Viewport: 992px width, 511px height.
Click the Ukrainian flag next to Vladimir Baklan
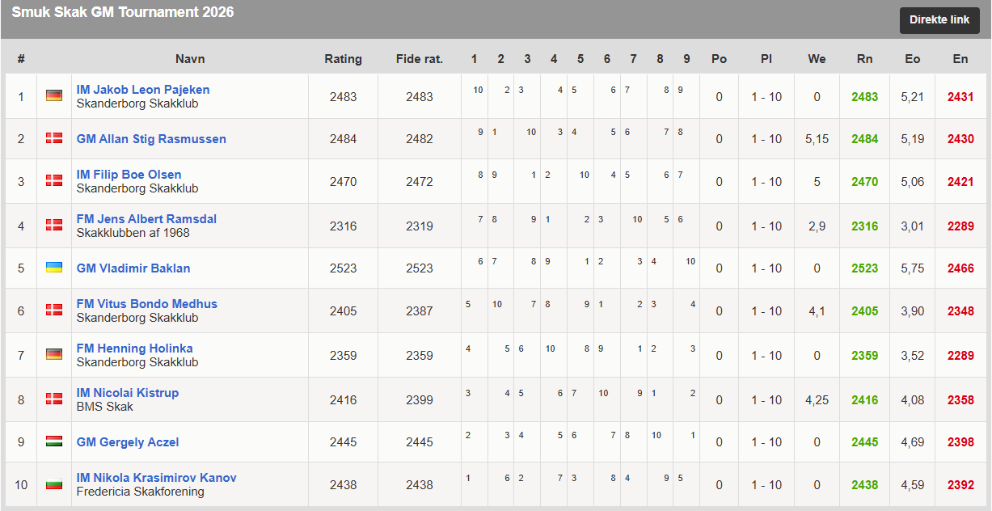point(54,267)
